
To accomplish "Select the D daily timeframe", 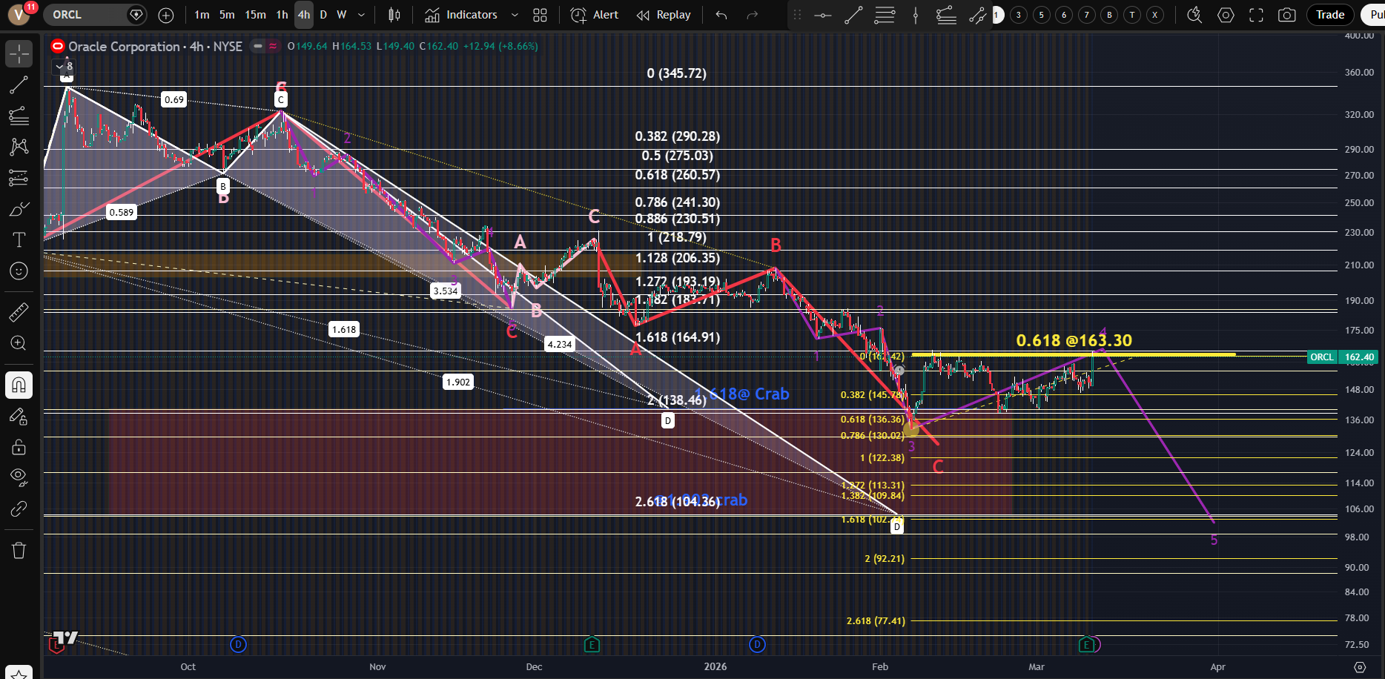I will pos(323,15).
